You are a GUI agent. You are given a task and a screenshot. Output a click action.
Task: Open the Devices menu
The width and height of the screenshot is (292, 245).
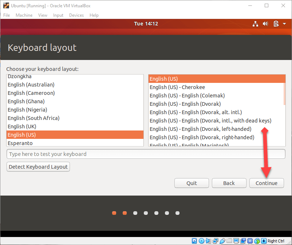pyautogui.click(x=76, y=15)
